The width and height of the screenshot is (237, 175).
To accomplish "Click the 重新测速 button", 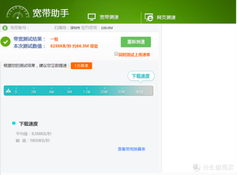I will (136, 42).
